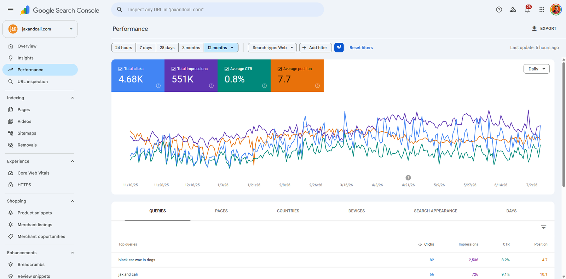This screenshot has width=566, height=279.
Task: Collapse the Indexing section
Action: (73, 98)
